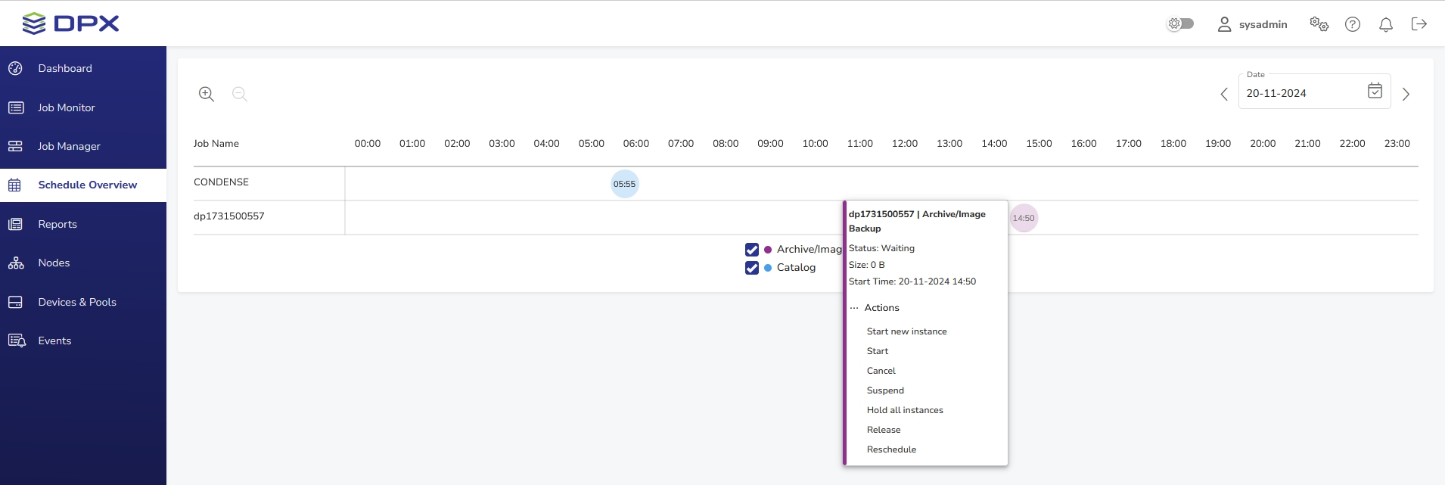Choose Reschedule in the actions menu
Viewport: 1445px width, 485px height.
[x=891, y=449]
